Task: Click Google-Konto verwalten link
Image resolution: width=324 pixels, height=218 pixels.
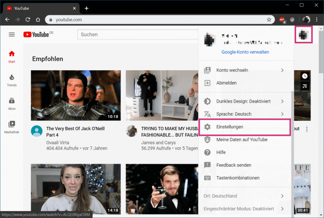Action: [x=244, y=52]
